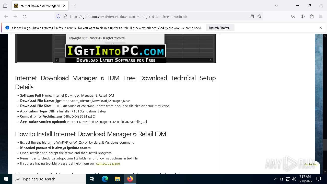This screenshot has width=327, height=184.
Task: Select the Internet Download Manager tab
Action: click(40, 6)
